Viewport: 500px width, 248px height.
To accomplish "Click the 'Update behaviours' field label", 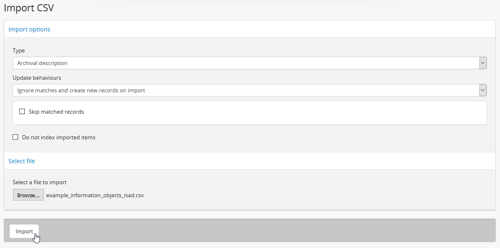I will pyautogui.click(x=37, y=78).
